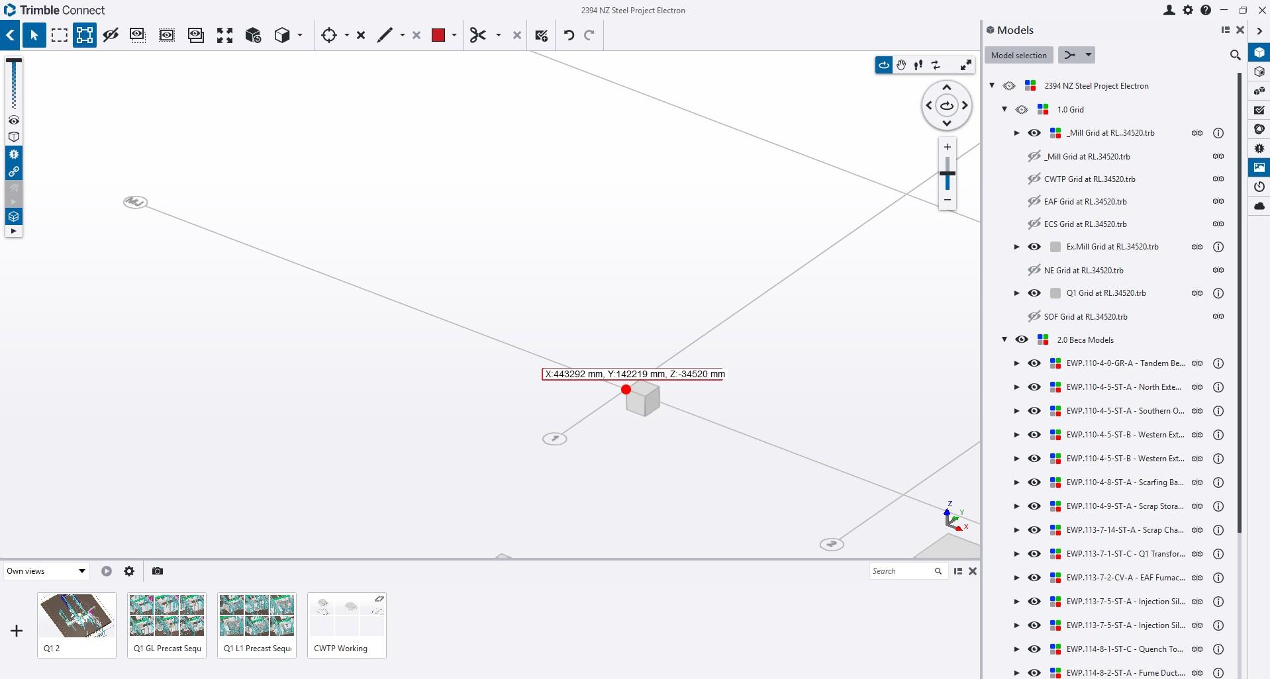Click the Model selection tab

[x=1018, y=55]
